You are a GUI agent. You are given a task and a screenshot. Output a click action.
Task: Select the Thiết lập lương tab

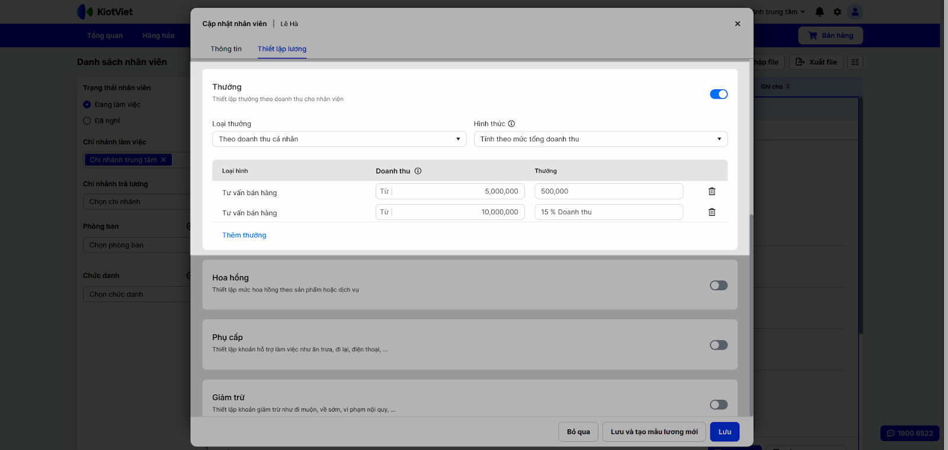pos(282,49)
